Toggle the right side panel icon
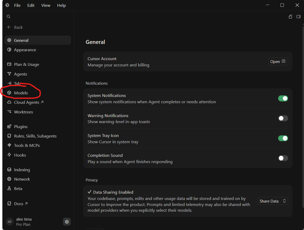The height and width of the screenshot is (230, 304). 298,16
